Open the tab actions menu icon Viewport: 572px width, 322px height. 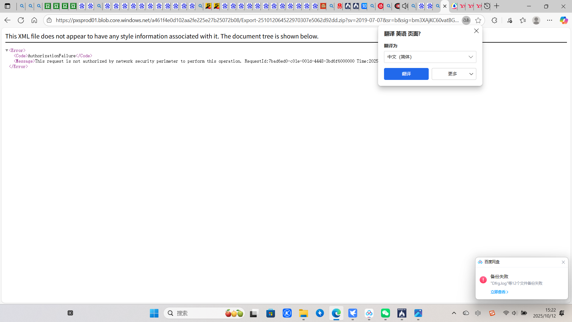click(8, 6)
